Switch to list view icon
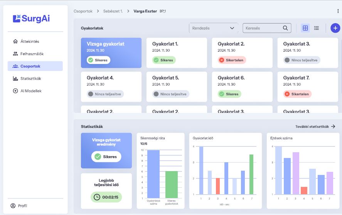The image size is (342, 215). pos(316,28)
